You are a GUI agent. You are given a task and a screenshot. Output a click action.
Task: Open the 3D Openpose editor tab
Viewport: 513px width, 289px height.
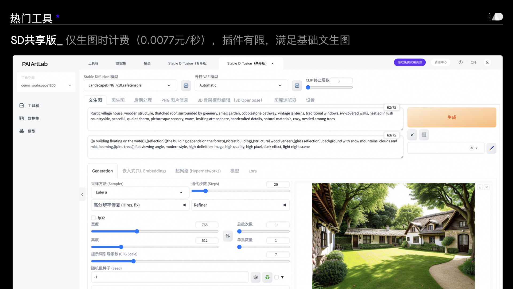point(230,100)
